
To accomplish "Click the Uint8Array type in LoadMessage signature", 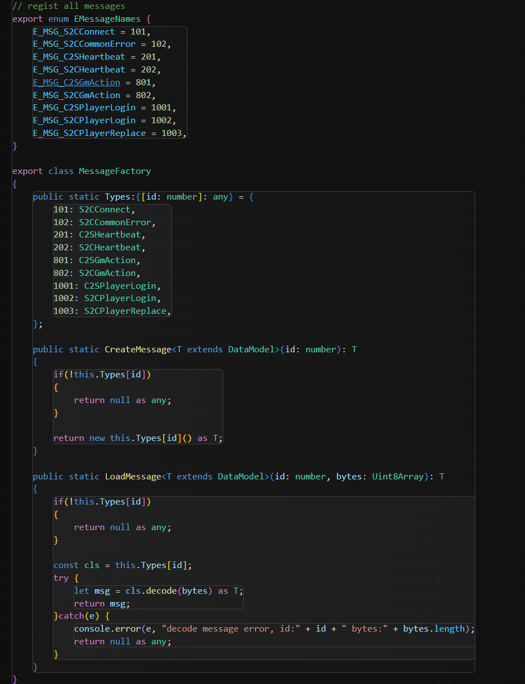I will click(398, 477).
